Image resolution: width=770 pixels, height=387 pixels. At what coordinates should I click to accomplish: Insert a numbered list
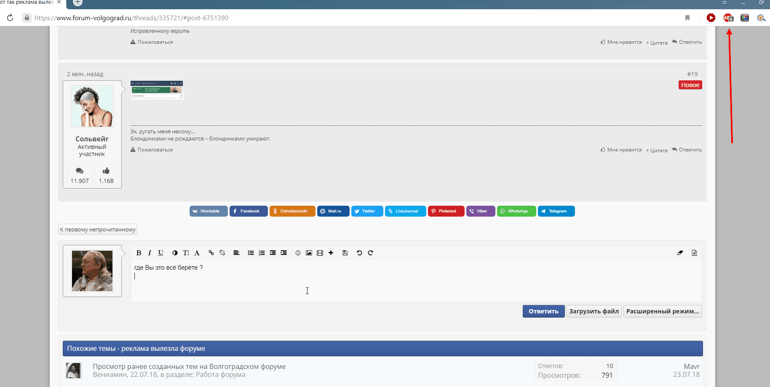coord(262,253)
